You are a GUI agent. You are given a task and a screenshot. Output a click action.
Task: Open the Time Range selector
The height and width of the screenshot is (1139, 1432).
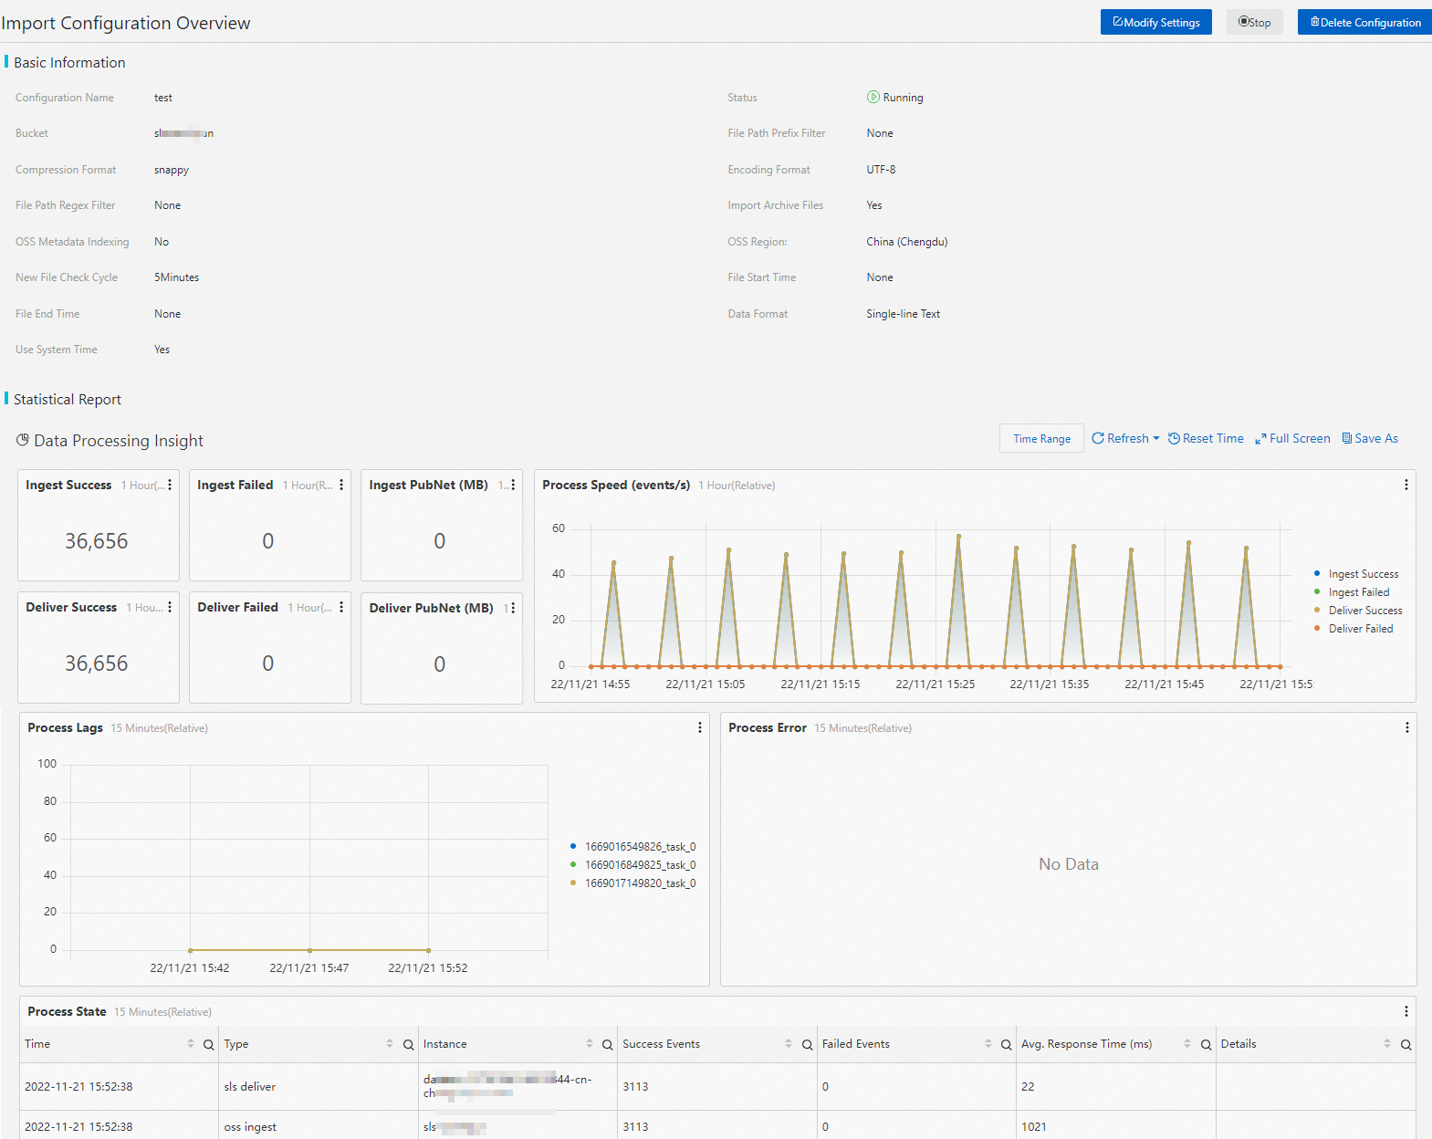point(1041,439)
